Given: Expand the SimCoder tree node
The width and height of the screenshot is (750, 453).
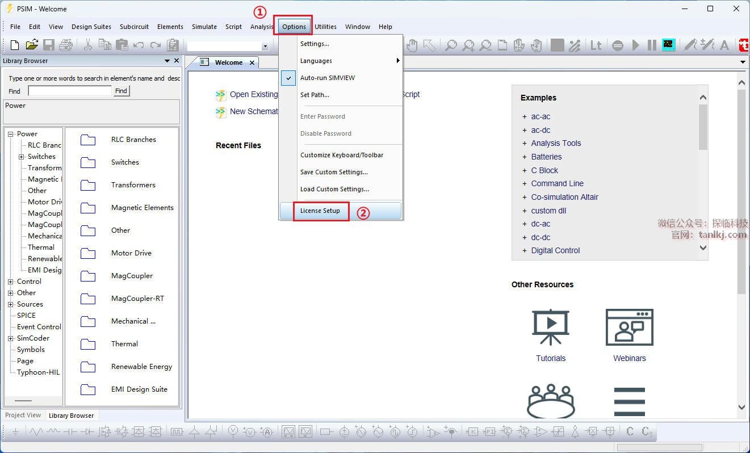Looking at the screenshot, I should coord(10,338).
